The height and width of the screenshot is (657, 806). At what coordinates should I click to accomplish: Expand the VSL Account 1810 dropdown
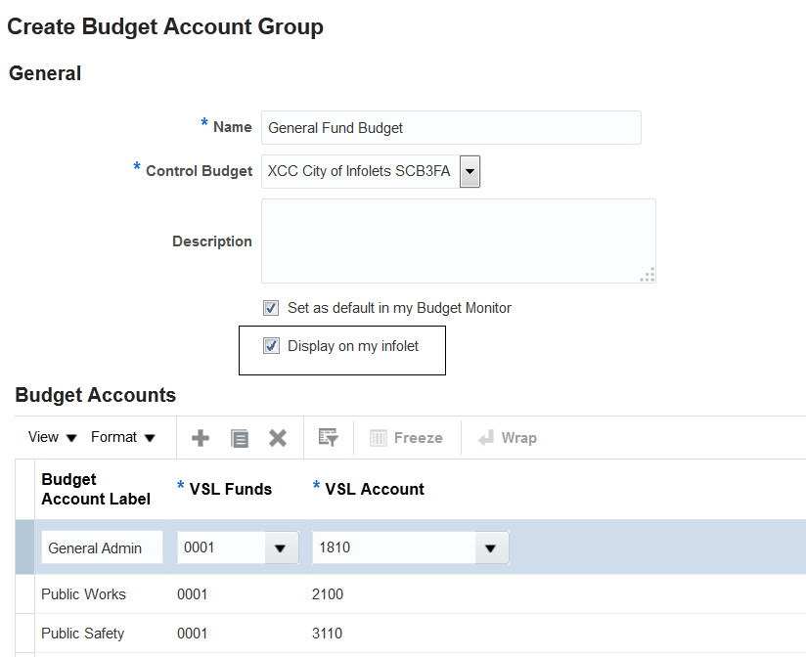tap(490, 548)
